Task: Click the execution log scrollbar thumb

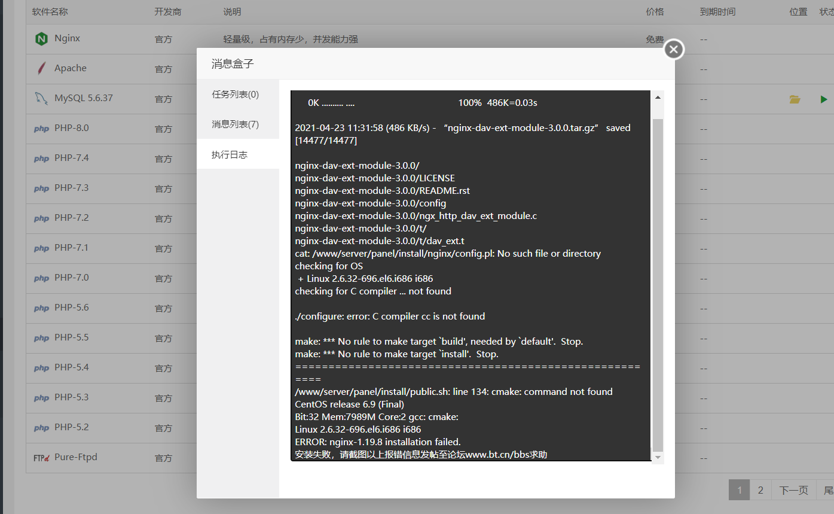Action: click(658, 285)
